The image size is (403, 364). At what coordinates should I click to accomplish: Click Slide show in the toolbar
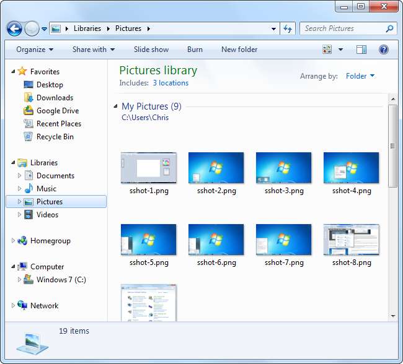click(151, 50)
